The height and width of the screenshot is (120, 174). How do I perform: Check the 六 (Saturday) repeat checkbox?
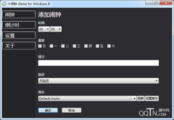[109, 46]
